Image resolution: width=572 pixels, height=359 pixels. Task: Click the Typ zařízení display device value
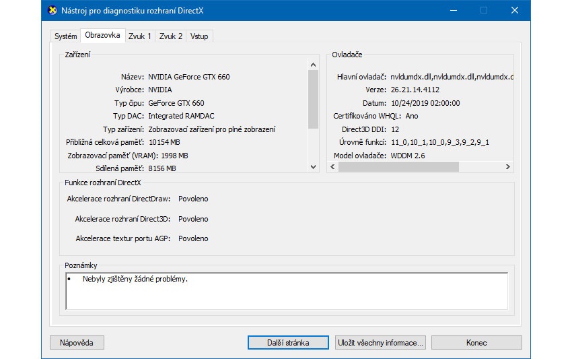click(211, 129)
